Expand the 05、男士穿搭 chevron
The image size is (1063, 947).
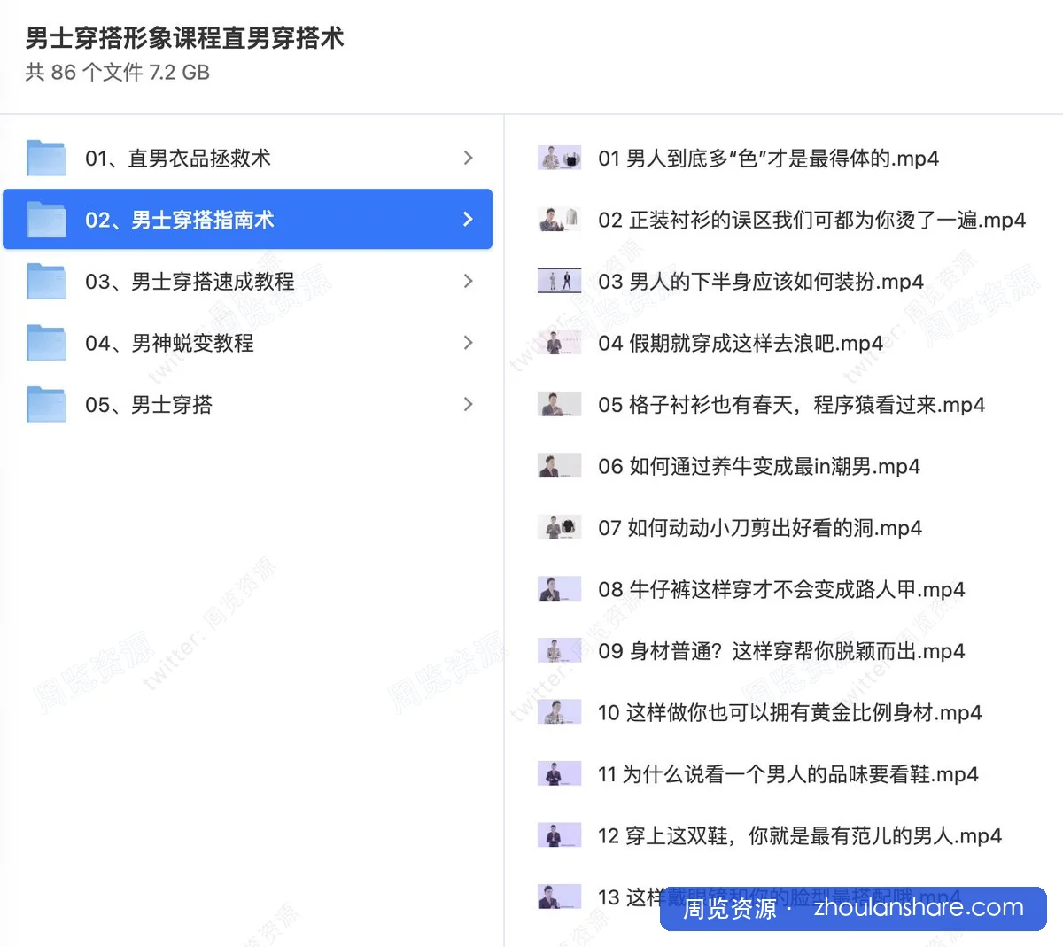(x=469, y=405)
